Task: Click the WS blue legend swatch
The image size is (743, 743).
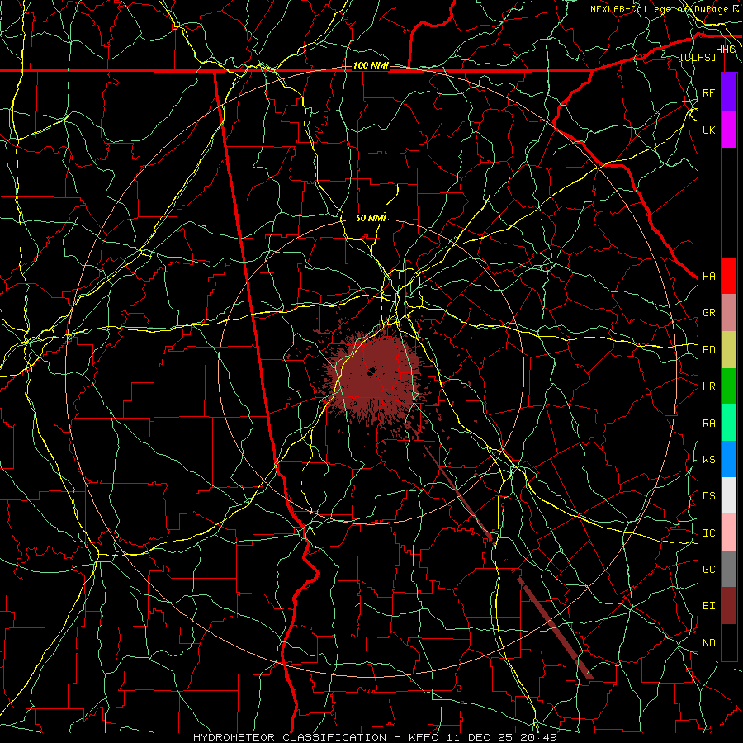Action: pyautogui.click(x=729, y=459)
